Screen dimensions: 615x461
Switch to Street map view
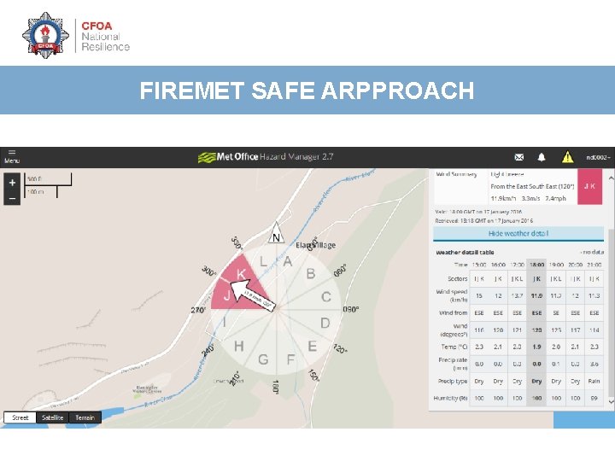[20, 417]
